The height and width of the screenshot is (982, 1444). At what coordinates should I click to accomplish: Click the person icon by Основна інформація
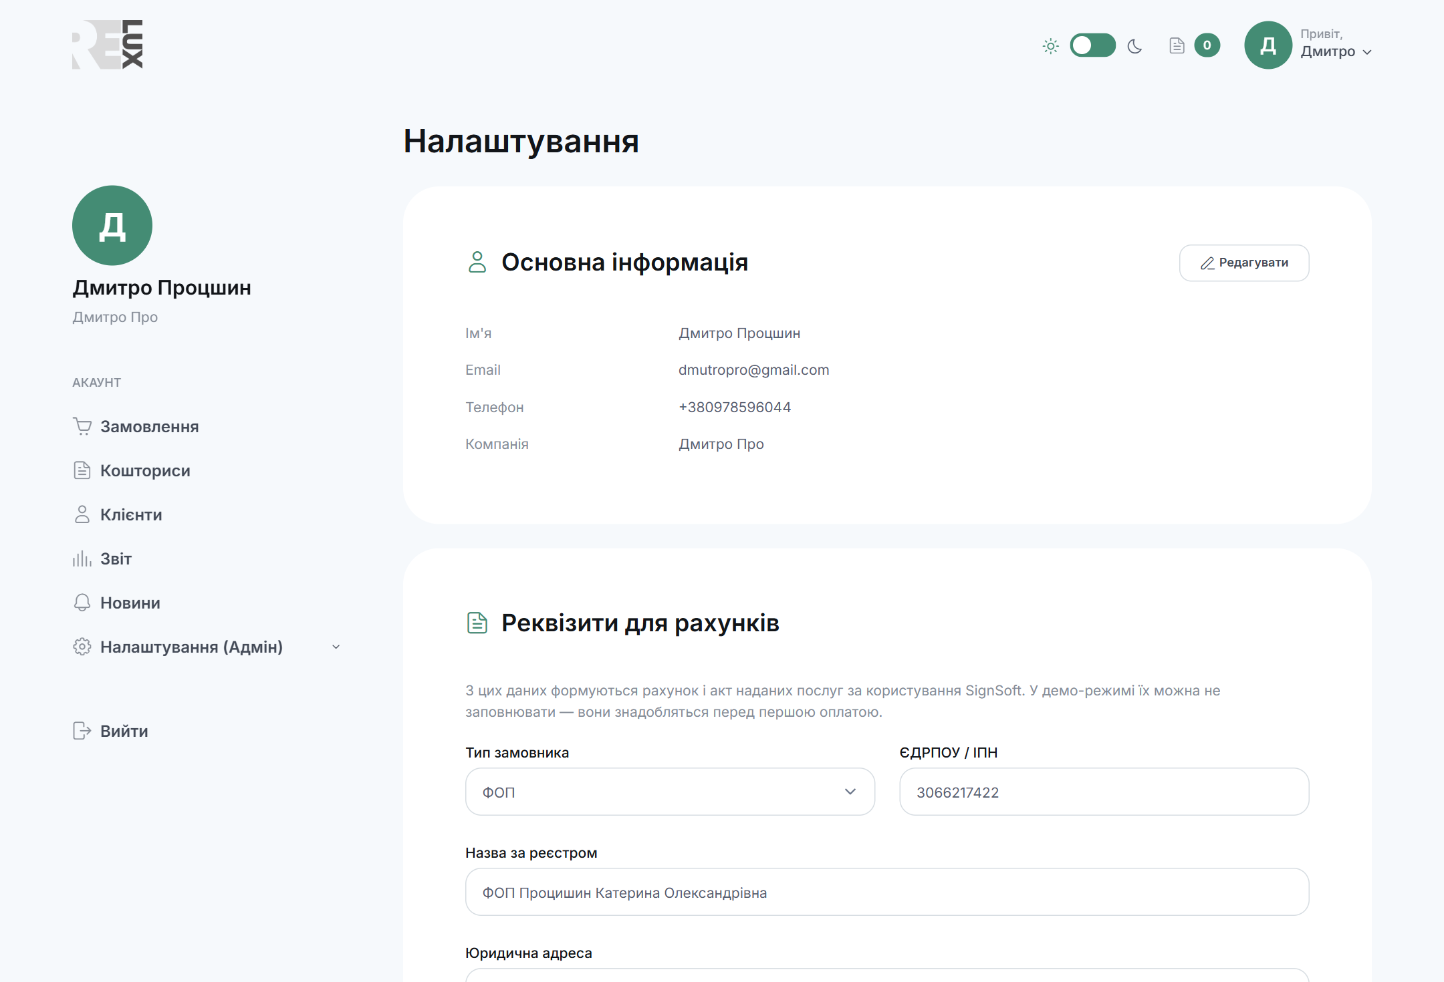[x=477, y=262]
